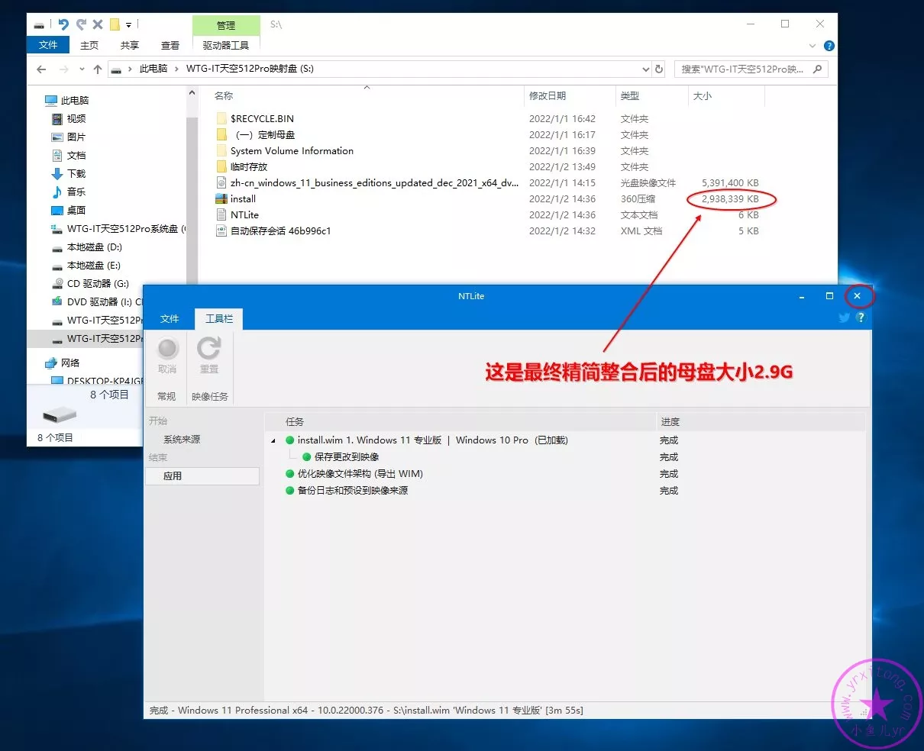Screen dimensions: 924x751
Task: Open the Twitter bird icon in NTLite
Action: pos(844,317)
